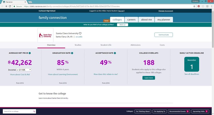The image size is (214, 115).
Task: Open I'm Thinking About colleges list
Action: pos(143,111)
